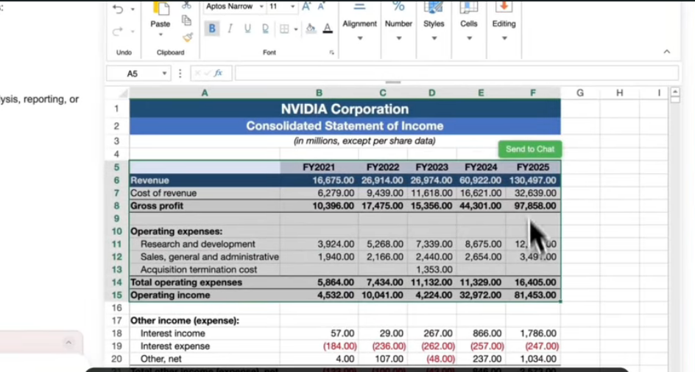Click the green Send to Chat button
Viewport: 695px width, 372px height.
click(529, 149)
